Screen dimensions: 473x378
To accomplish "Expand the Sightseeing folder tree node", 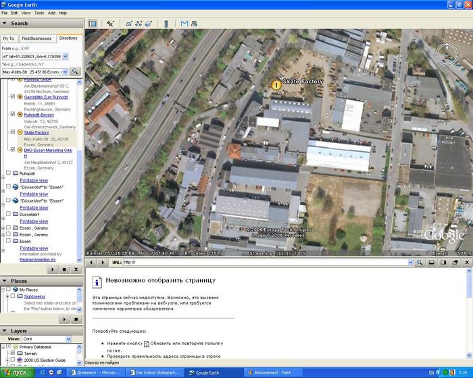I will click(7, 296).
